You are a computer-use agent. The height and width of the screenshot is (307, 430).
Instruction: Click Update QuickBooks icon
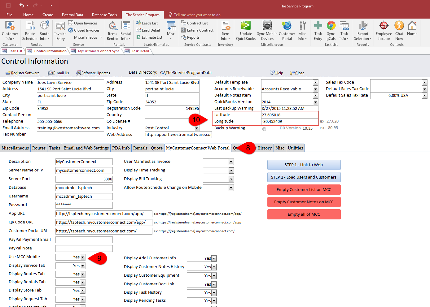(246, 31)
